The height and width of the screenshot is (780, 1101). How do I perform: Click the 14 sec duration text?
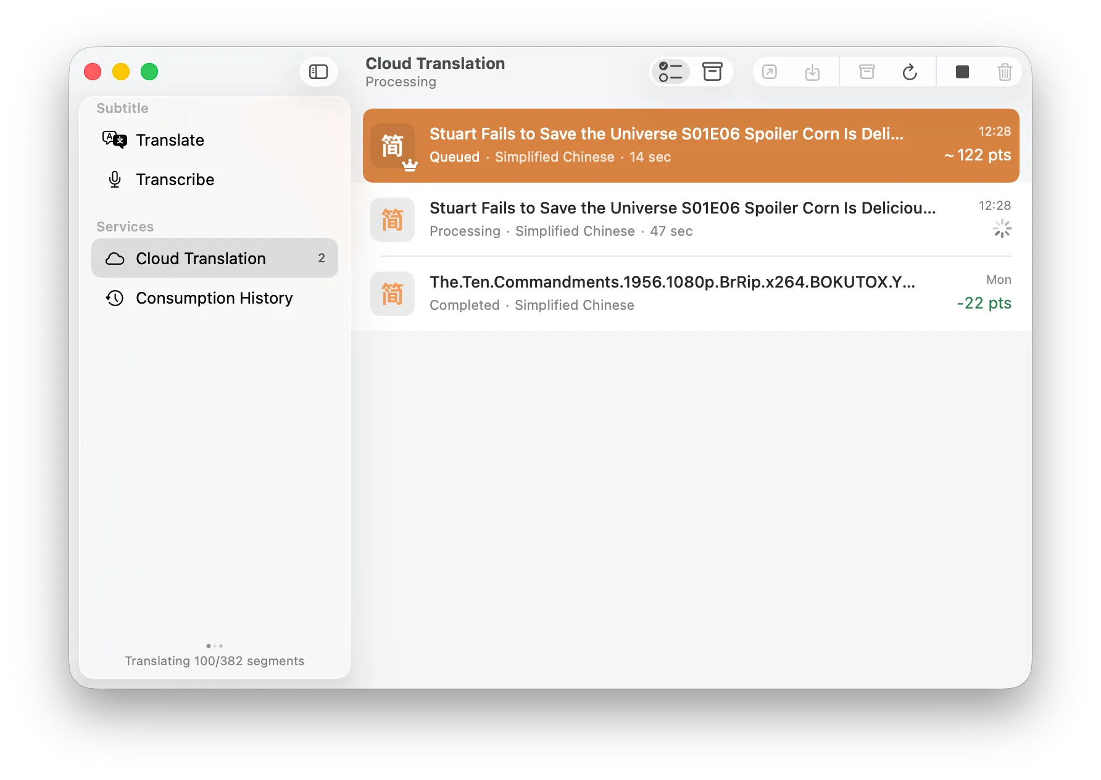click(650, 157)
